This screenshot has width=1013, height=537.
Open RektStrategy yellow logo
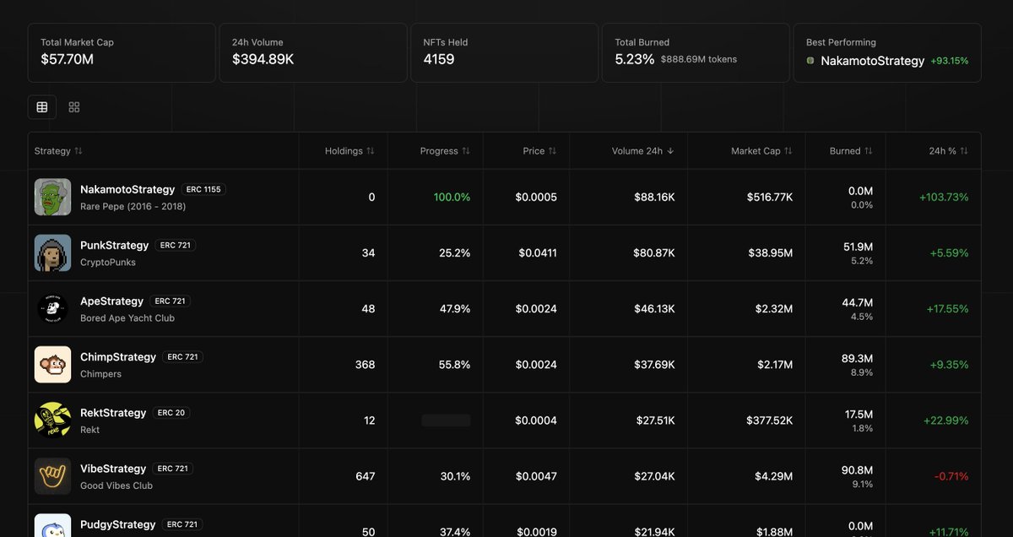52,420
